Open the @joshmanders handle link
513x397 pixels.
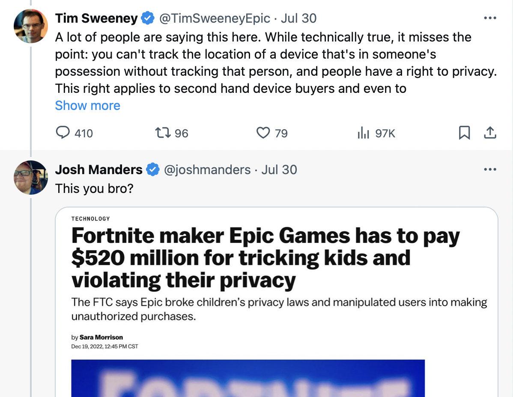[207, 170]
